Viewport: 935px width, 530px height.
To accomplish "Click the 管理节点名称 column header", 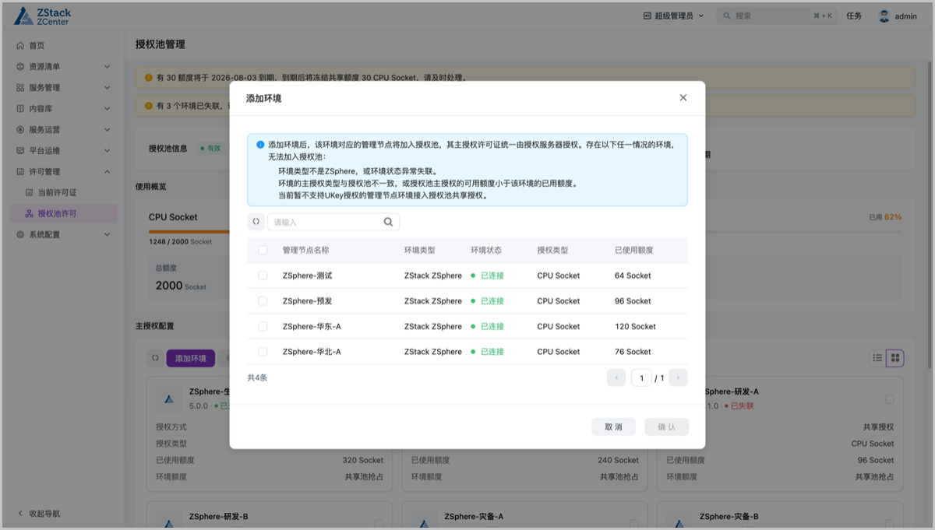I will pyautogui.click(x=305, y=250).
